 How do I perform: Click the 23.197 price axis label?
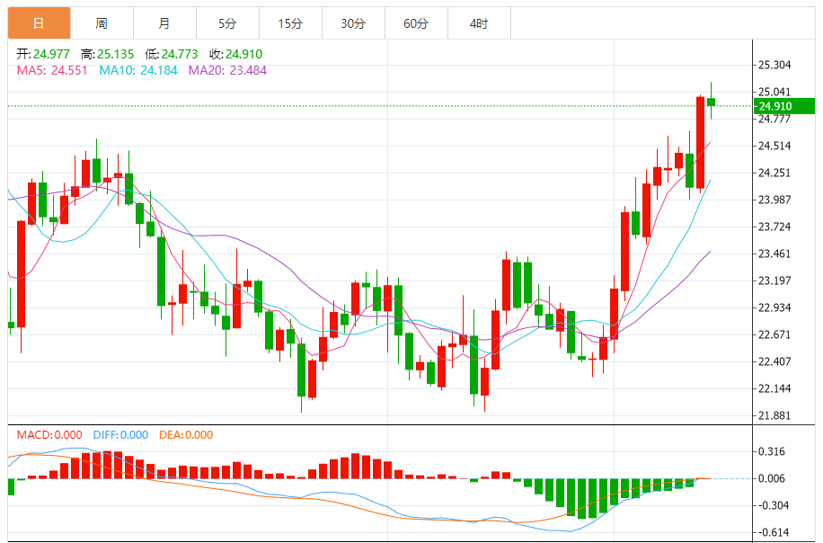(774, 280)
